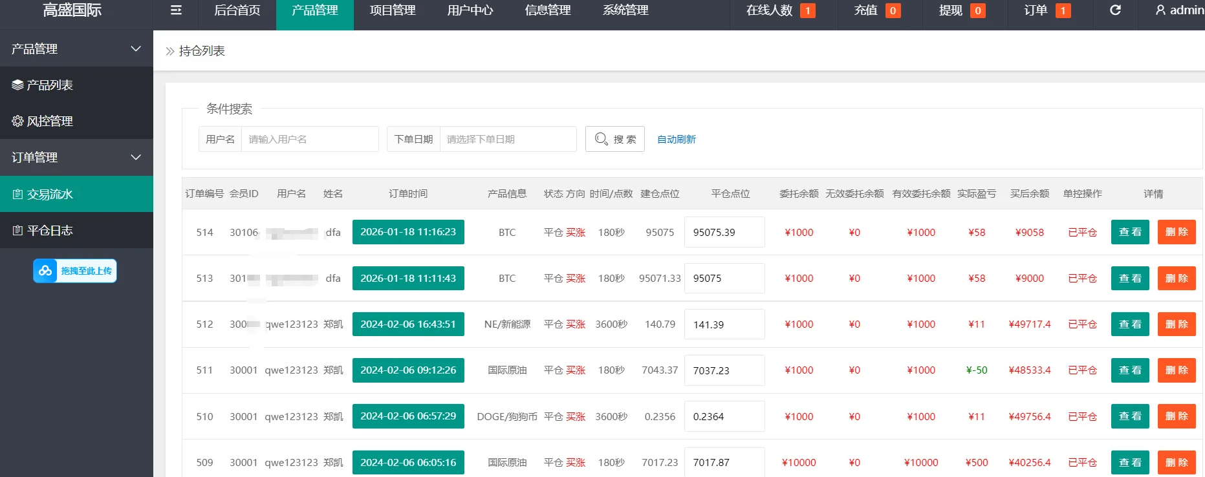The width and height of the screenshot is (1205, 477).
Task: Collapse the 产品管理 sidebar group chevron
Action: tap(136, 48)
